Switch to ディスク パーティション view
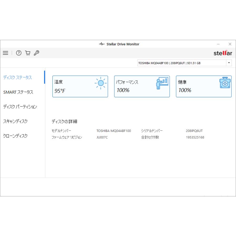This screenshot has width=236, height=236. (x=20, y=107)
